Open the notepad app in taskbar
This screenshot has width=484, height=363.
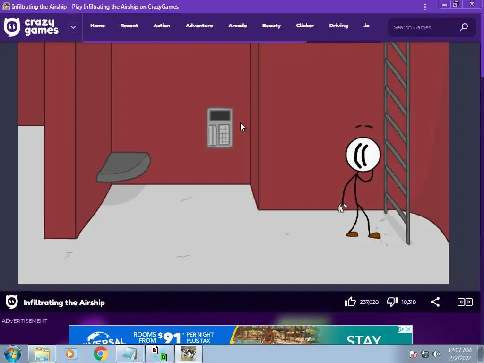click(130, 354)
